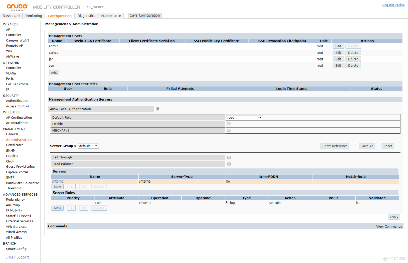Open AP Installation under Wireless
The image size is (408, 263).
pos(17,123)
